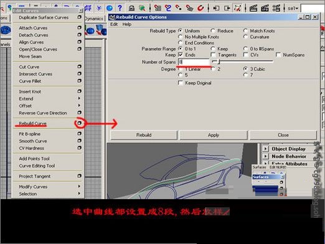Toggle Keep Ends checkbox
Viewport: 325px width, 244px height.
coord(181,55)
